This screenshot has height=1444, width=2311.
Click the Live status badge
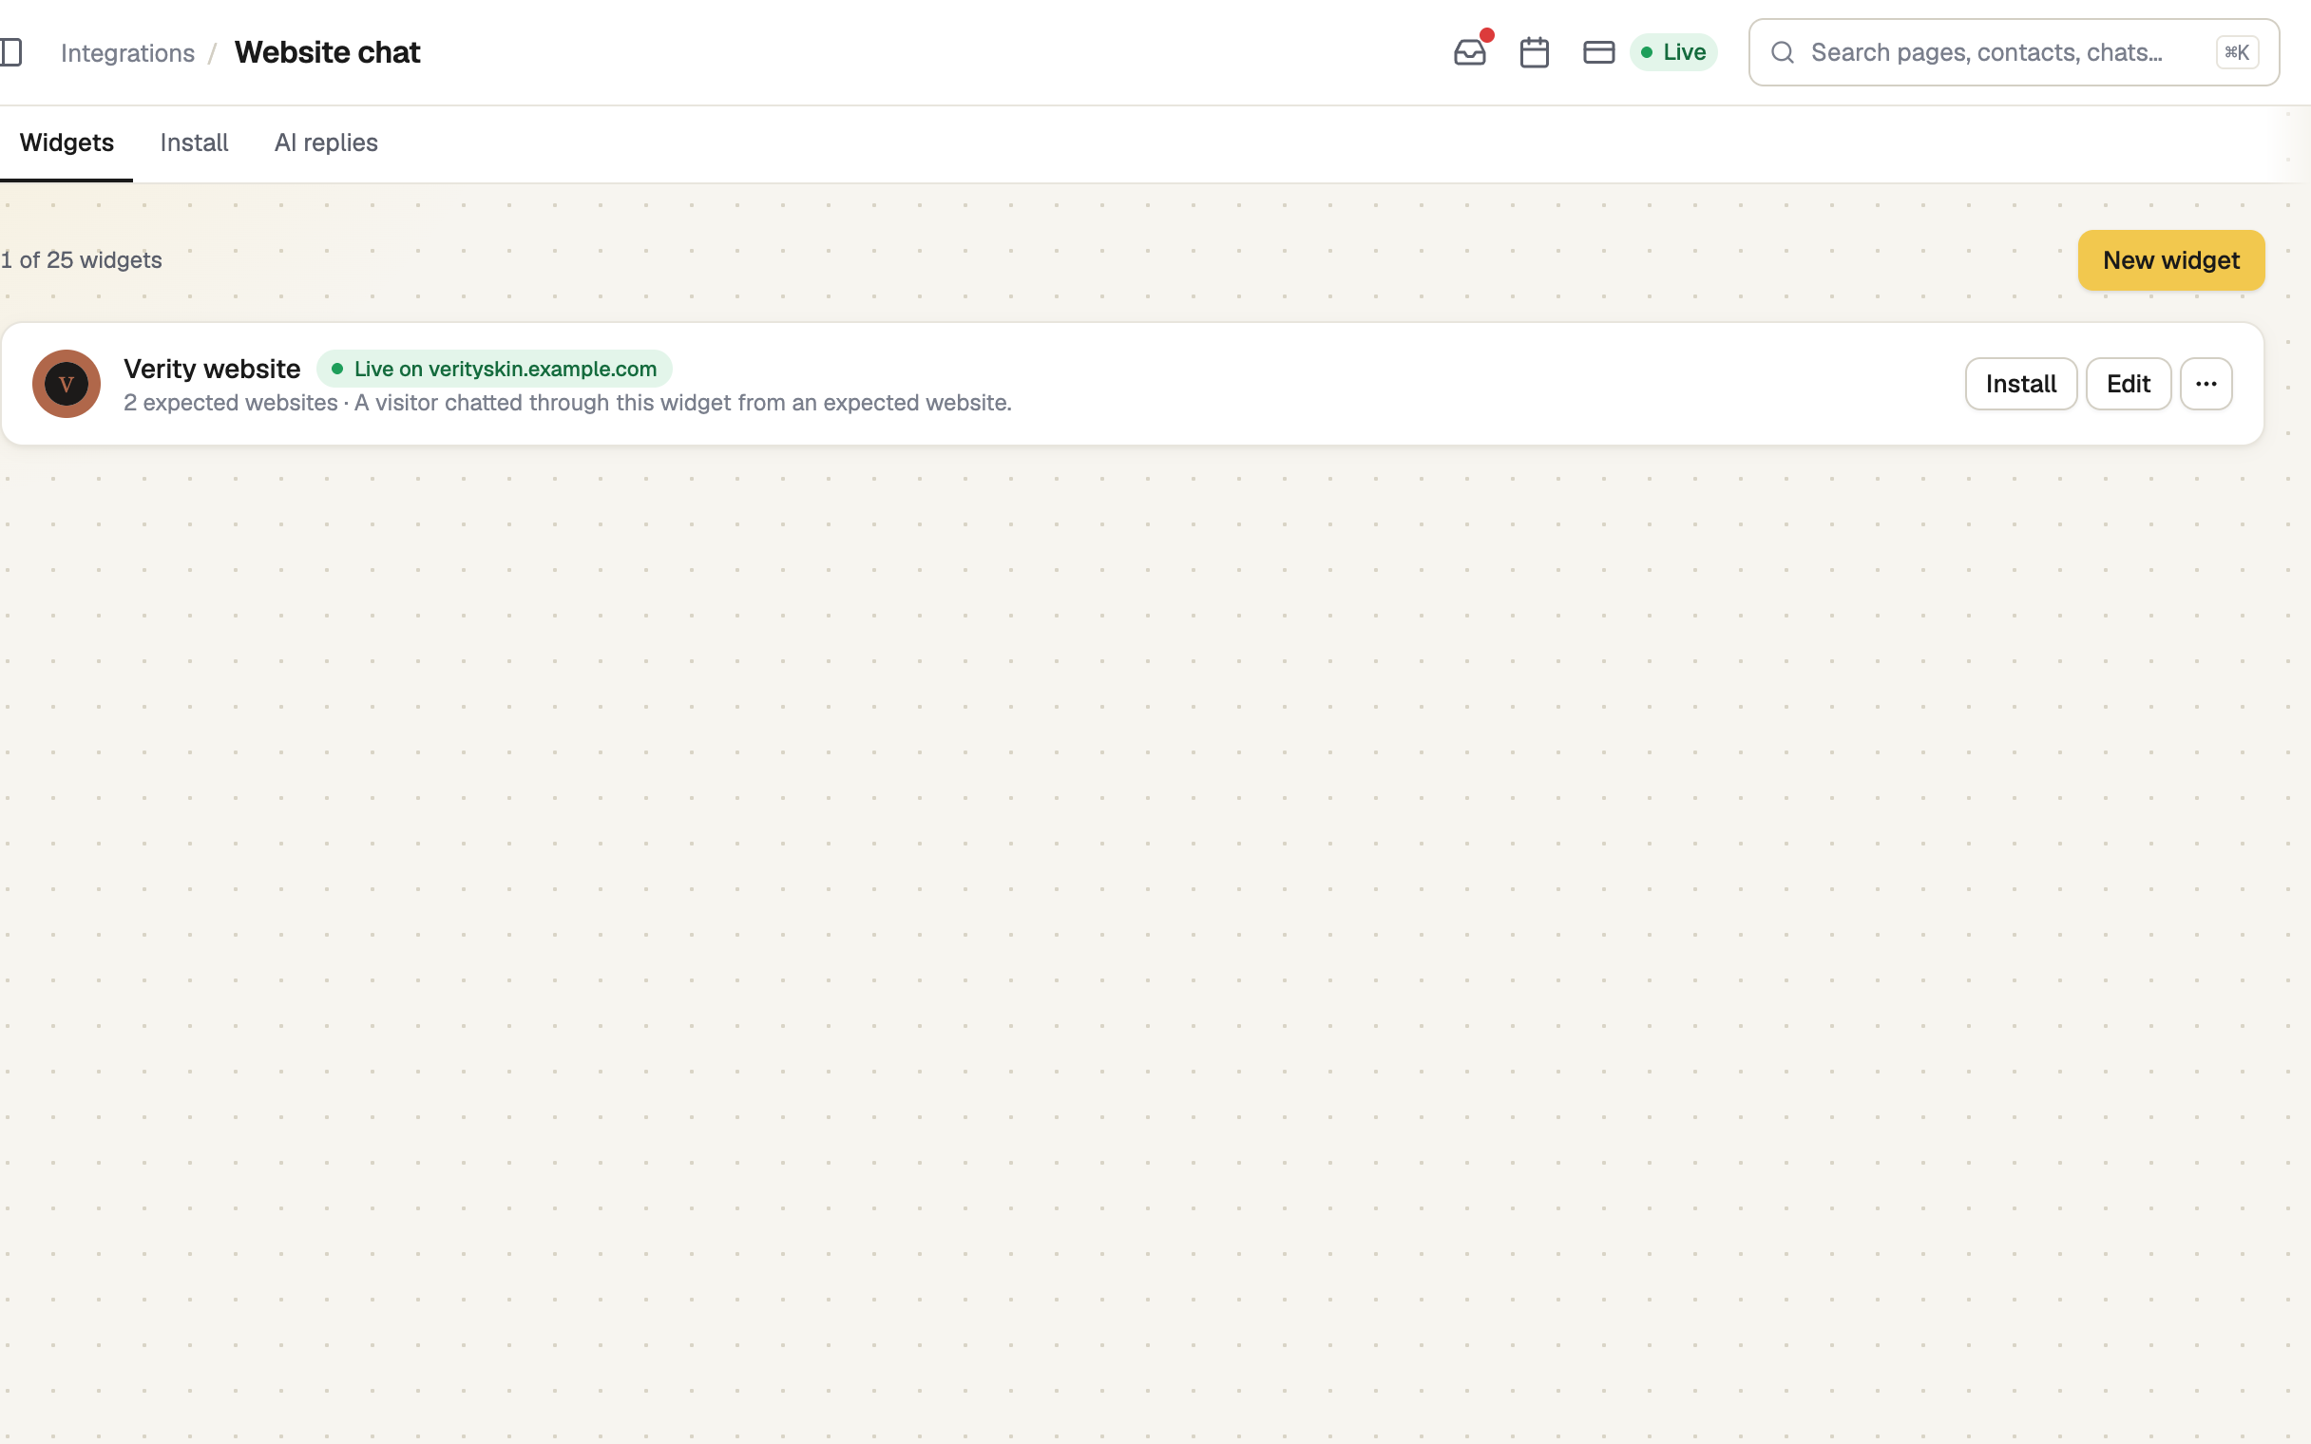tap(1673, 52)
